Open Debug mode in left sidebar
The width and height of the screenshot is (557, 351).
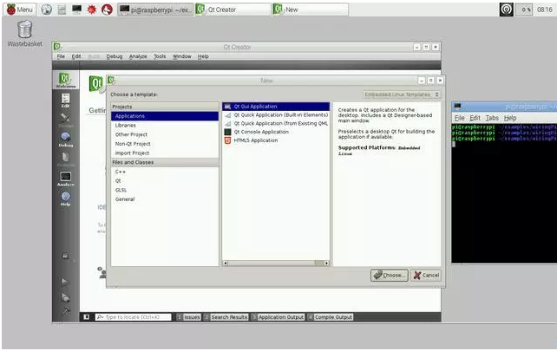[x=66, y=140]
